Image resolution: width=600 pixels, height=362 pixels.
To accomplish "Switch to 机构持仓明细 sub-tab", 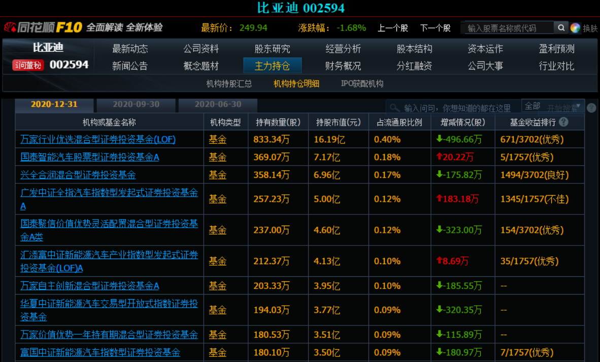I will (296, 83).
